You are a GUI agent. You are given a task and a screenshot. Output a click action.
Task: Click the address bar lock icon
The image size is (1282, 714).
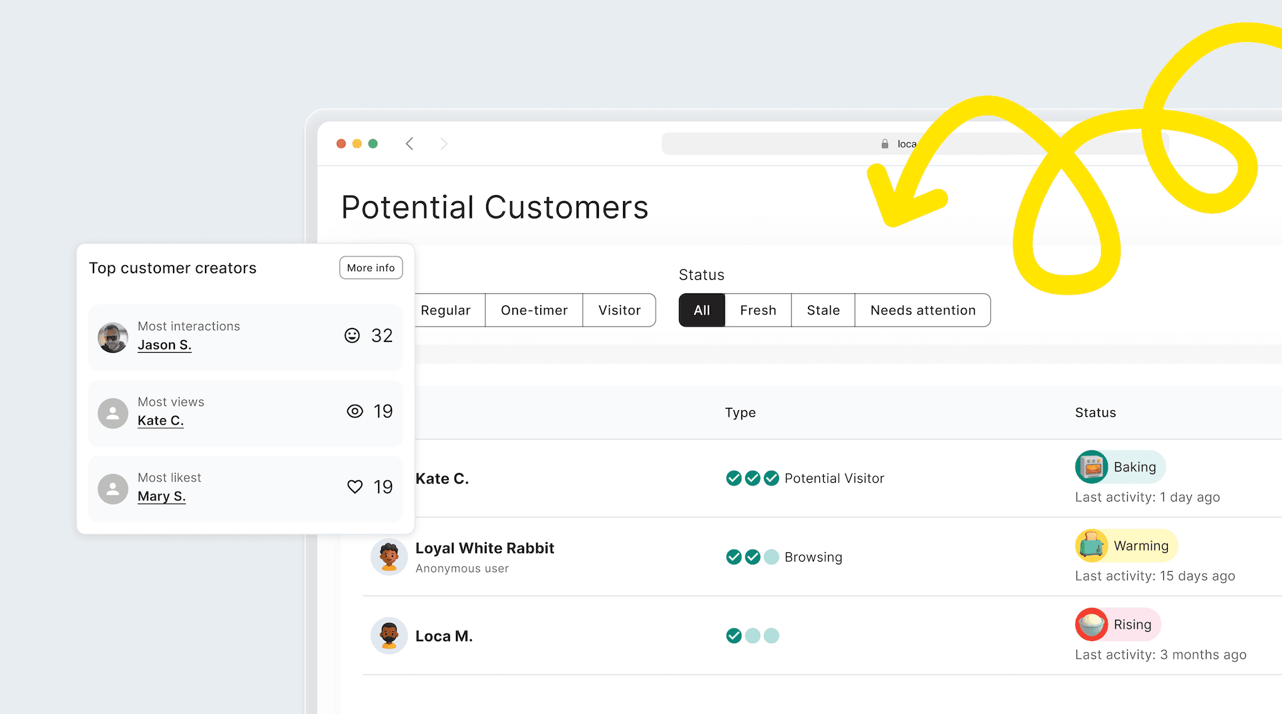coord(885,144)
